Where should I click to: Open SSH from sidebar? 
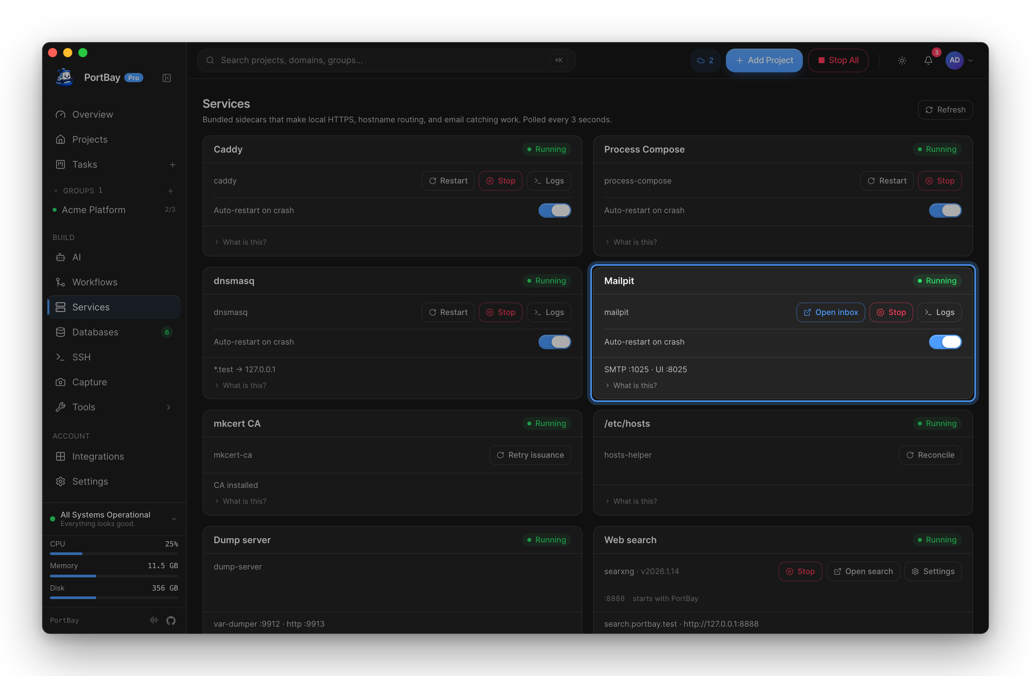click(x=114, y=357)
